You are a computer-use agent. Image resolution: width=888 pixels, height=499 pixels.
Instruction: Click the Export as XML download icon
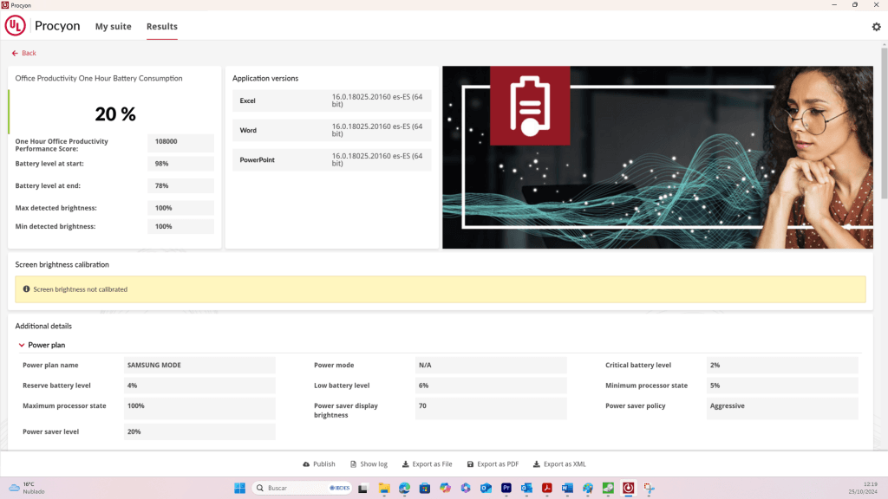536,464
